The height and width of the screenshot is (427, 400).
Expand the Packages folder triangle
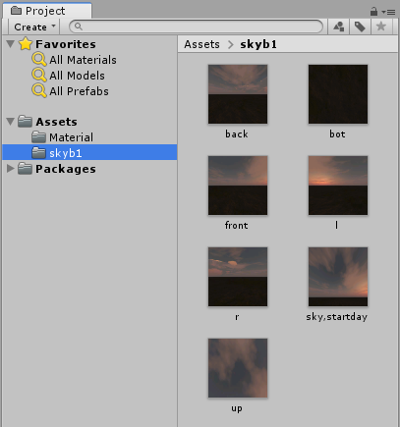click(x=11, y=169)
